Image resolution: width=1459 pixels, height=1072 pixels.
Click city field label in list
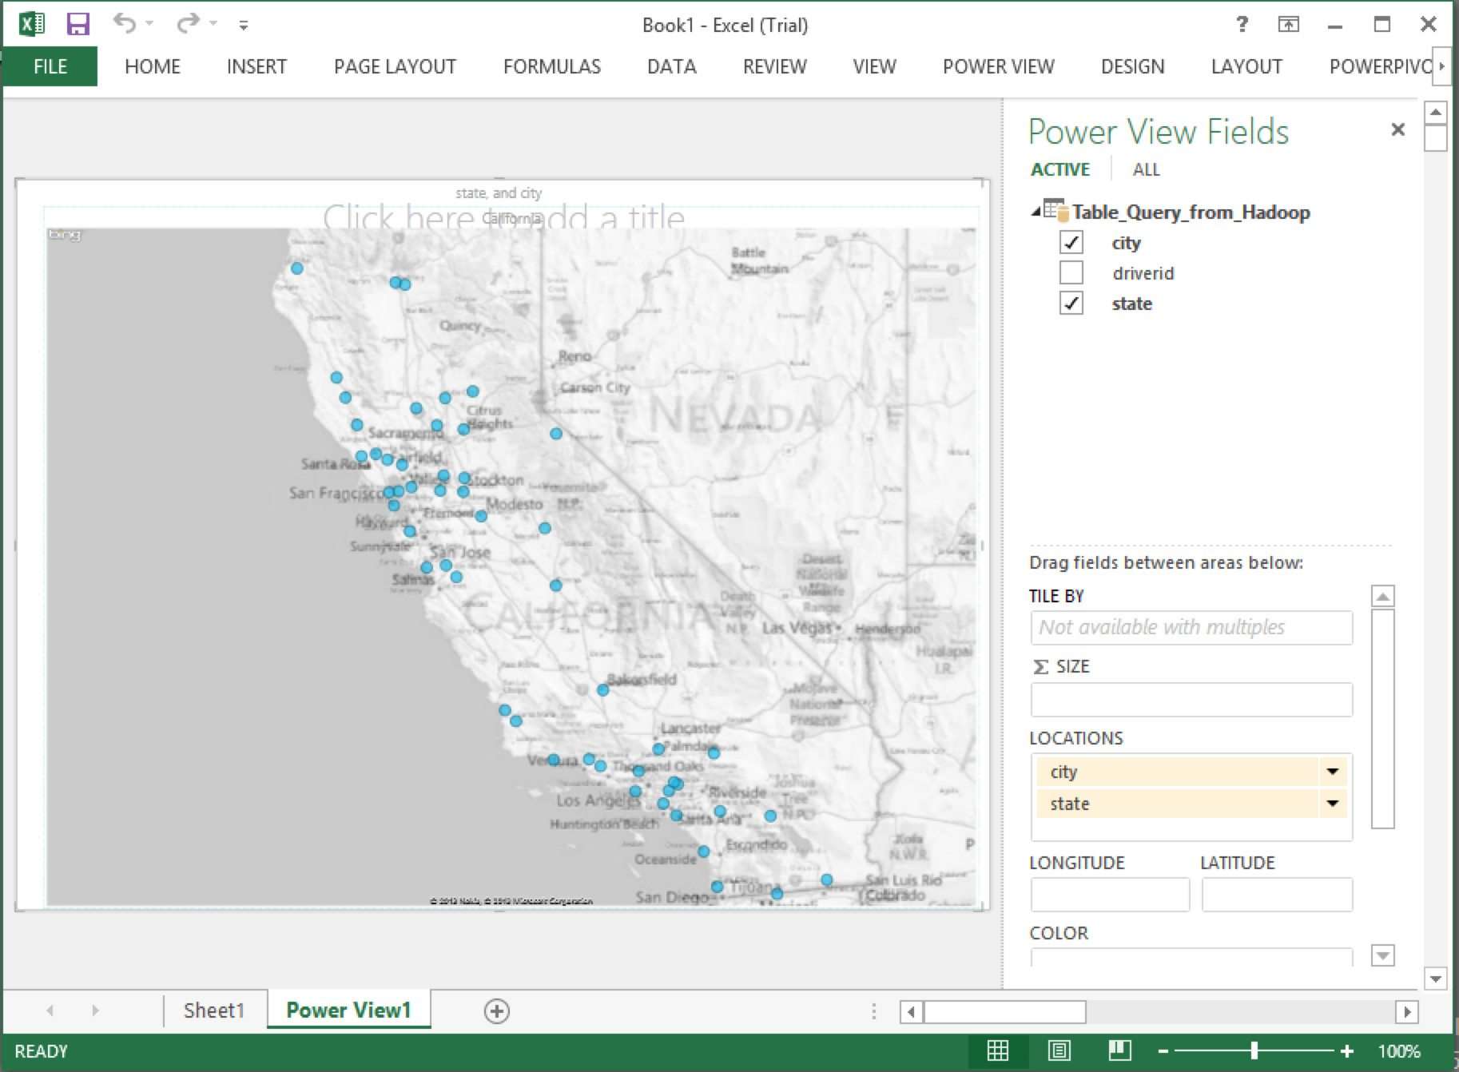tap(1126, 243)
